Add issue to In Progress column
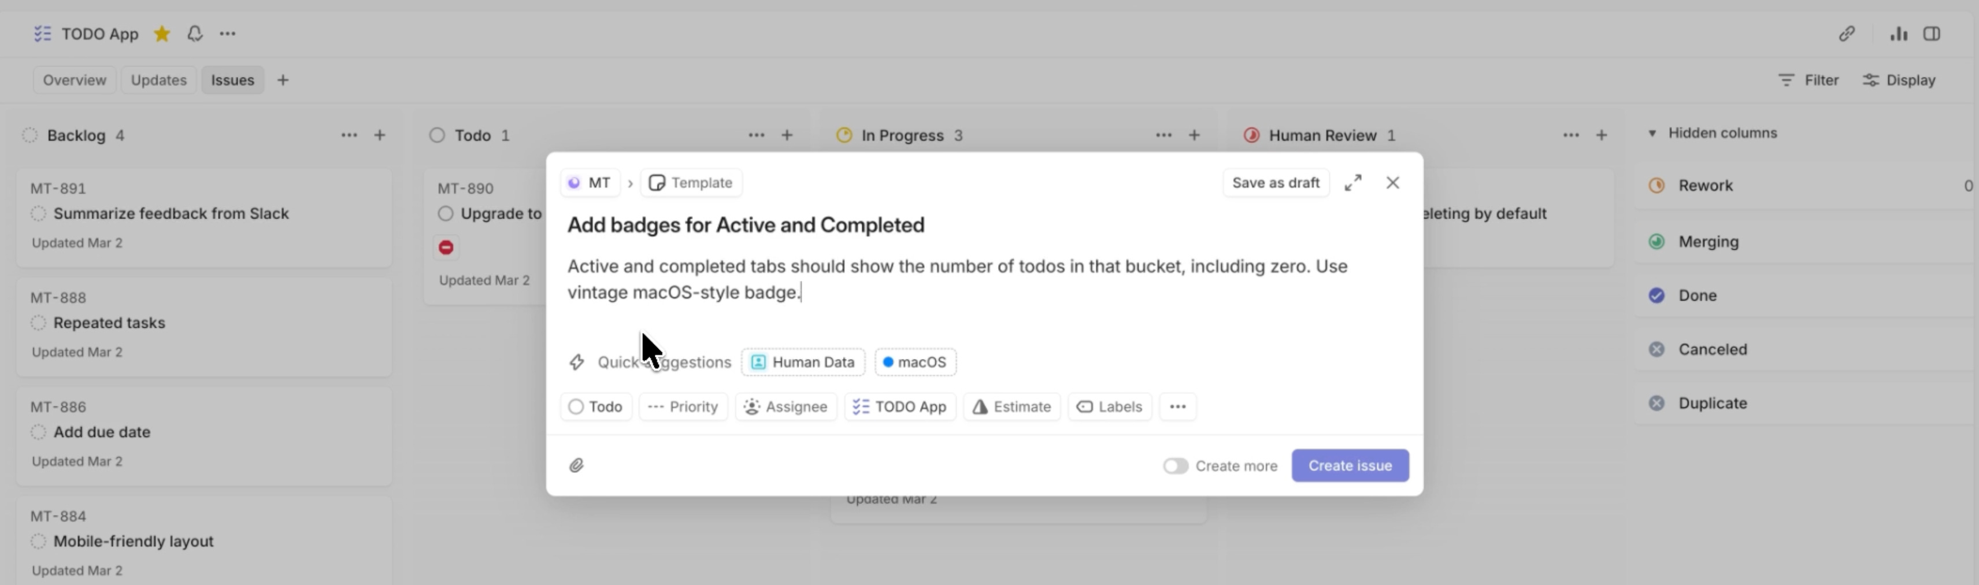1979x585 pixels. point(1194,135)
